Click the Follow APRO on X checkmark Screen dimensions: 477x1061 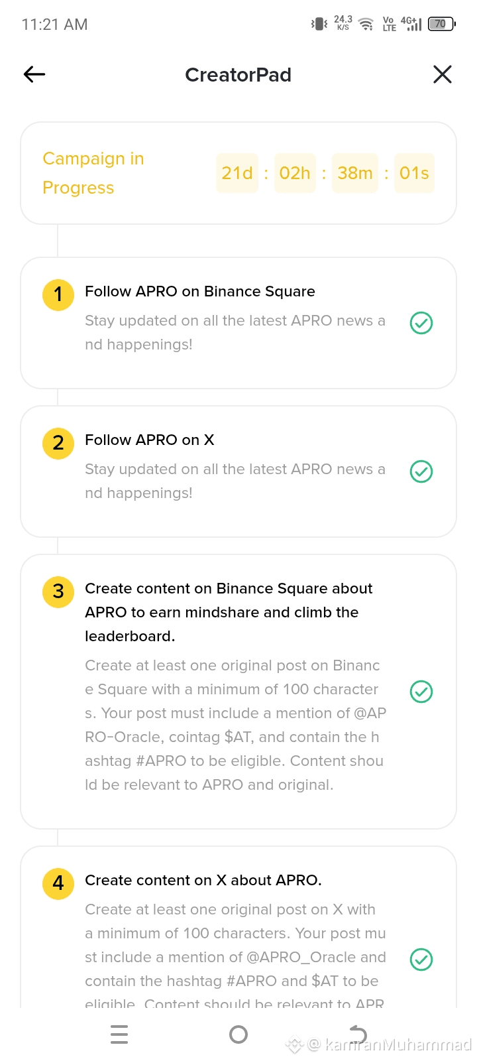click(421, 471)
